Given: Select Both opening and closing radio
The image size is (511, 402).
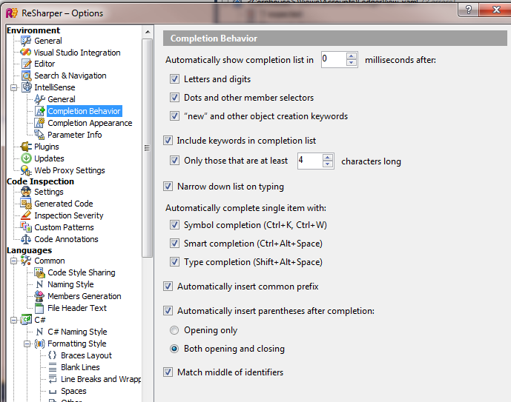Looking at the screenshot, I should click(x=174, y=349).
